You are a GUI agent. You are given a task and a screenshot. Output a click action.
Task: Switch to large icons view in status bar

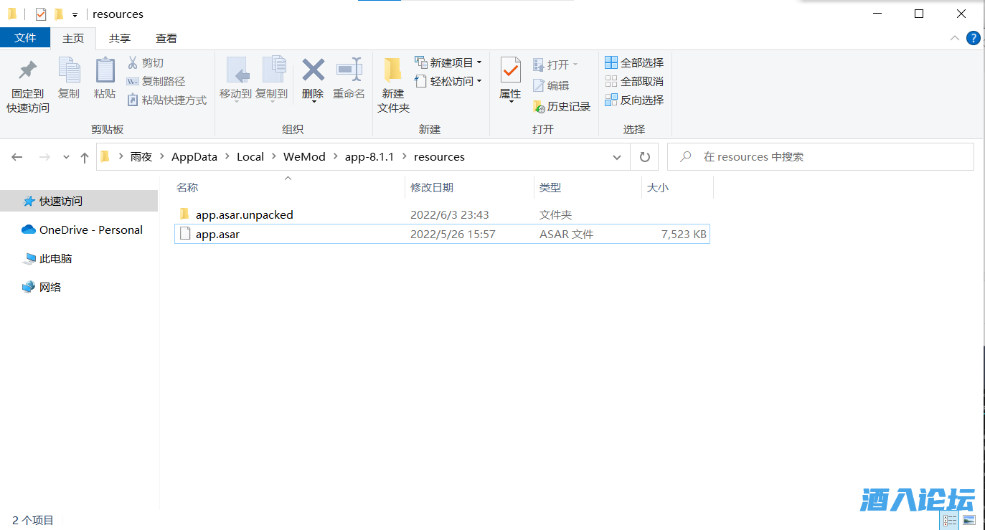click(x=968, y=521)
